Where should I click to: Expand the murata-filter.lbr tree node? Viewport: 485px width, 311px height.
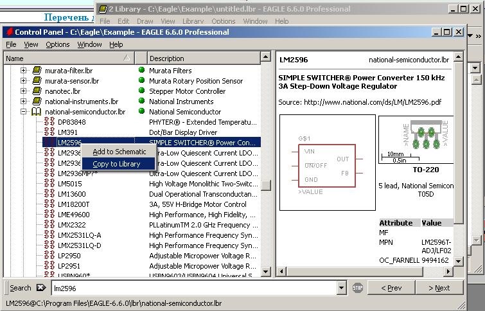24,70
